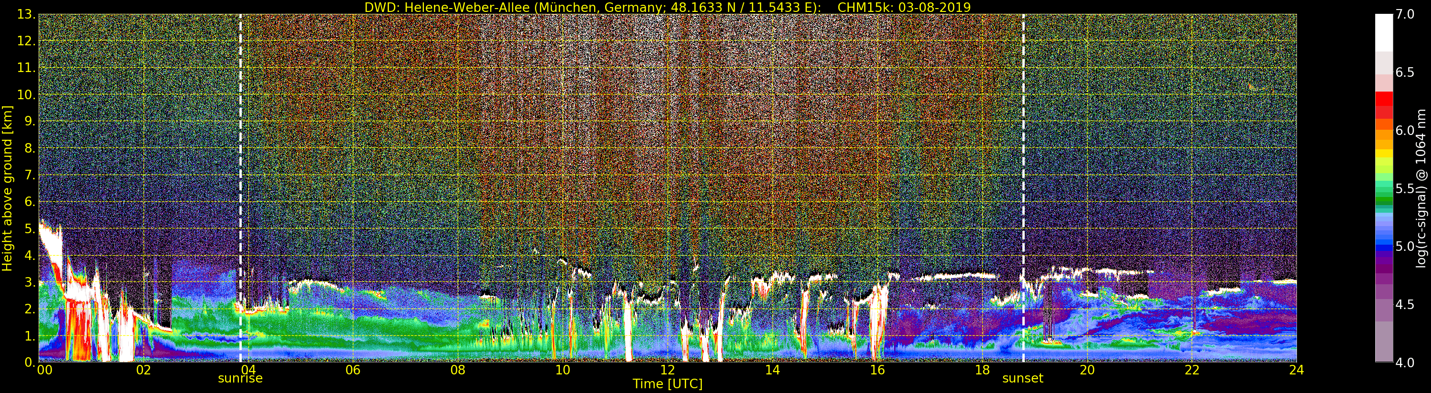This screenshot has width=1431, height=393.
Task: Click the time tick label '04'
Action: [248, 370]
